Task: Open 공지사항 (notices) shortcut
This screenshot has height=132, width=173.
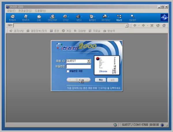Action: coord(16,31)
